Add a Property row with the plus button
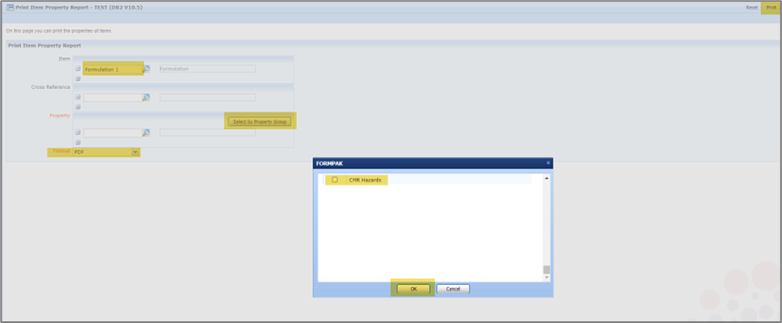Image resolution: width=782 pixels, height=323 pixels. coord(78,142)
